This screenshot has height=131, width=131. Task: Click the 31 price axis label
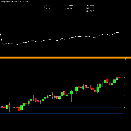point(124,114)
